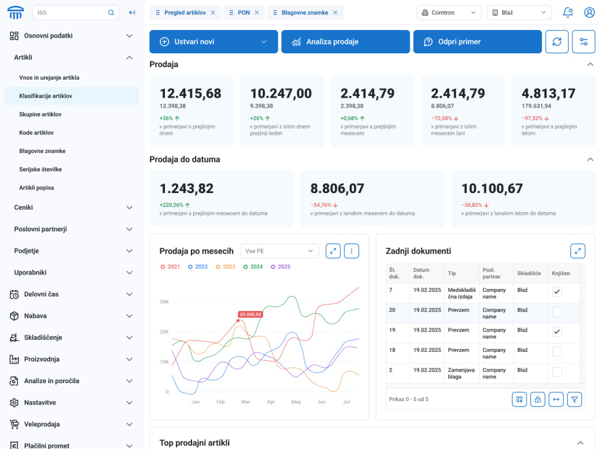
Task: Toggle the 2024 chart series
Action: pos(253,267)
